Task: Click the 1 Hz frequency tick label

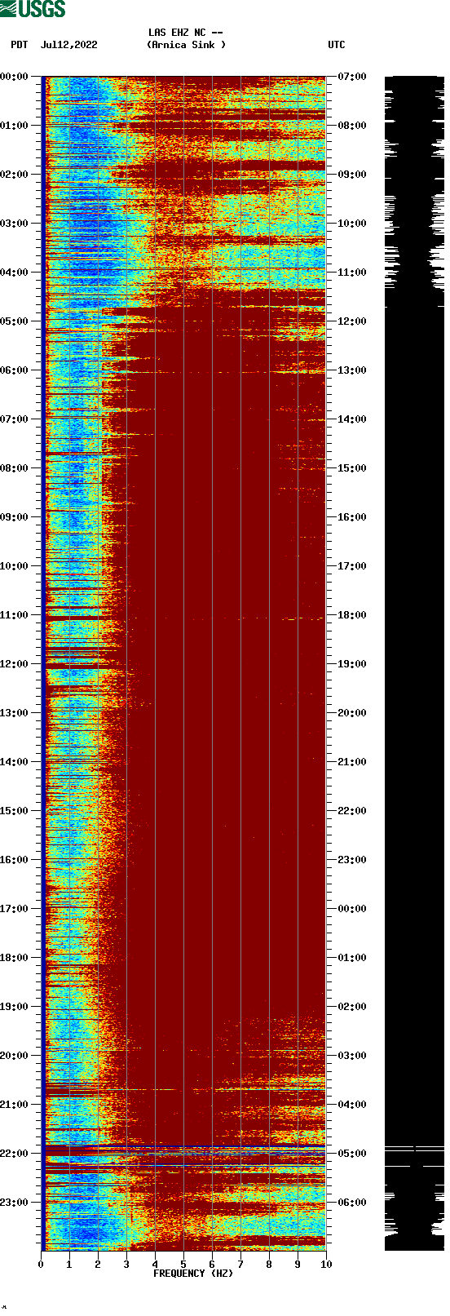Action: [x=69, y=1265]
